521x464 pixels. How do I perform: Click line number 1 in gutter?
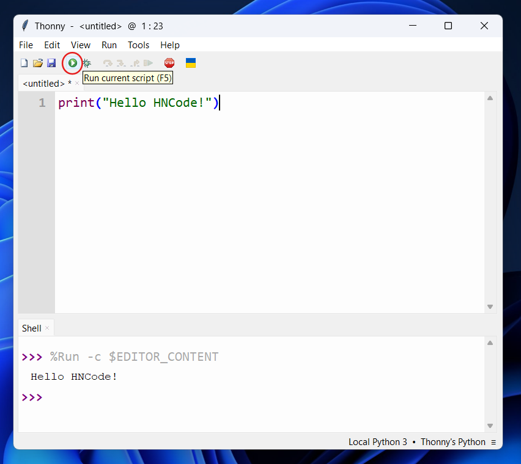point(42,103)
